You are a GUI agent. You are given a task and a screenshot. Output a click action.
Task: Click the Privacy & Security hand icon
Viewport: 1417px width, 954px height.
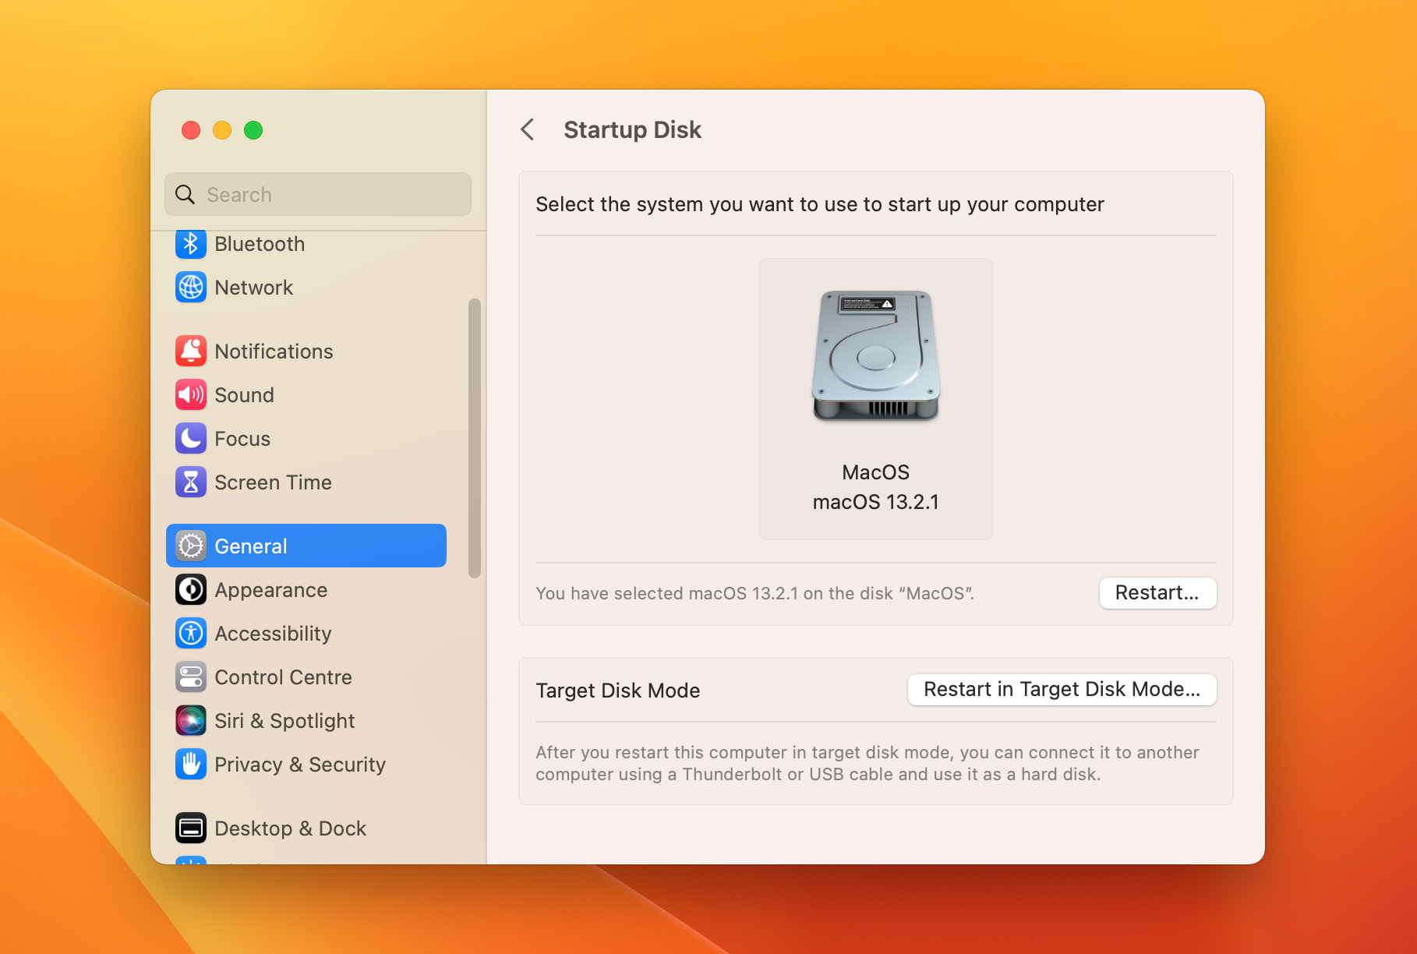(191, 765)
